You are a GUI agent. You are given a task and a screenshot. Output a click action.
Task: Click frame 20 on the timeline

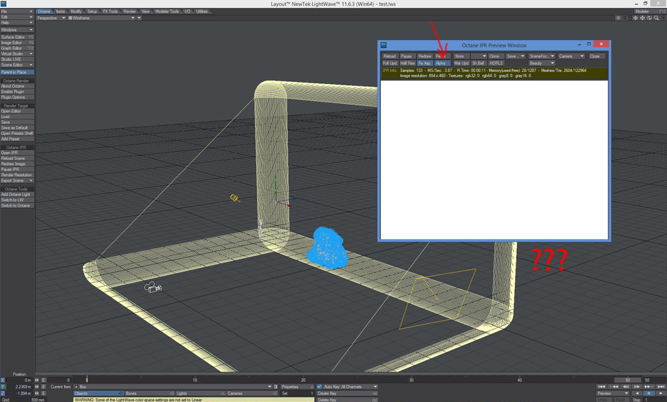[x=303, y=379]
